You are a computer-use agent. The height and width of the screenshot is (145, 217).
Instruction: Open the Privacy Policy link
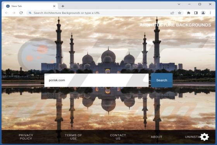click(x=26, y=137)
